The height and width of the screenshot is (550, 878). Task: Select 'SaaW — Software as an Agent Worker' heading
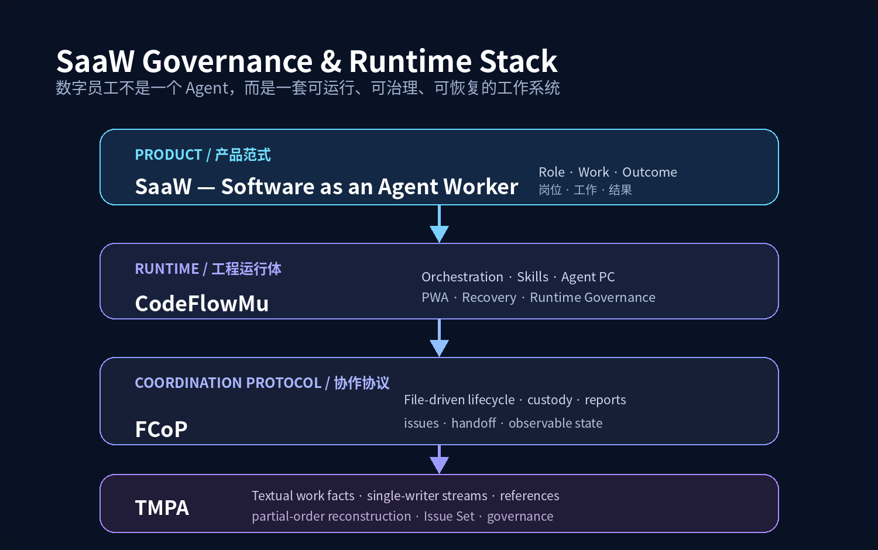click(327, 187)
